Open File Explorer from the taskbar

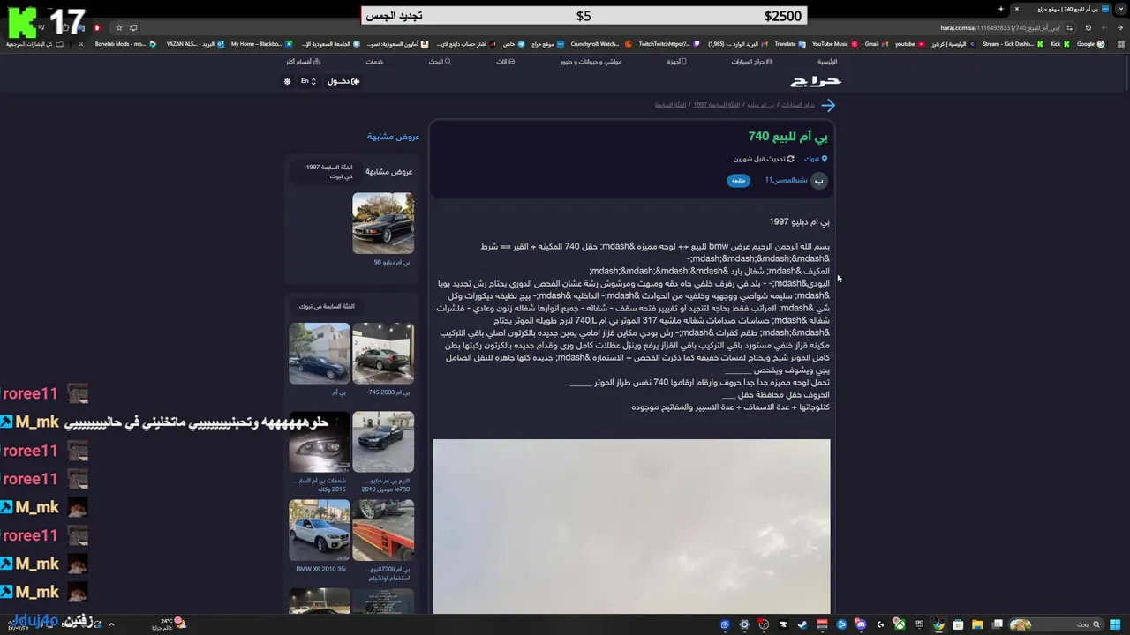point(977,624)
